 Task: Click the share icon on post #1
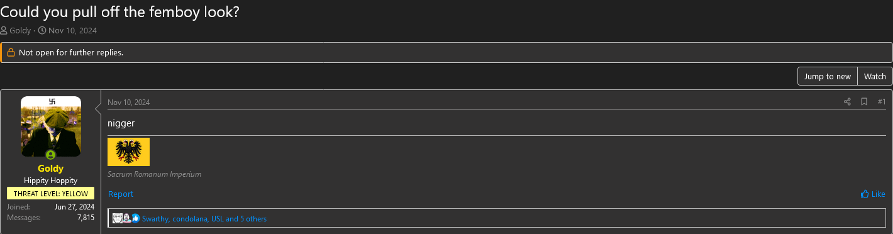pyautogui.click(x=847, y=102)
